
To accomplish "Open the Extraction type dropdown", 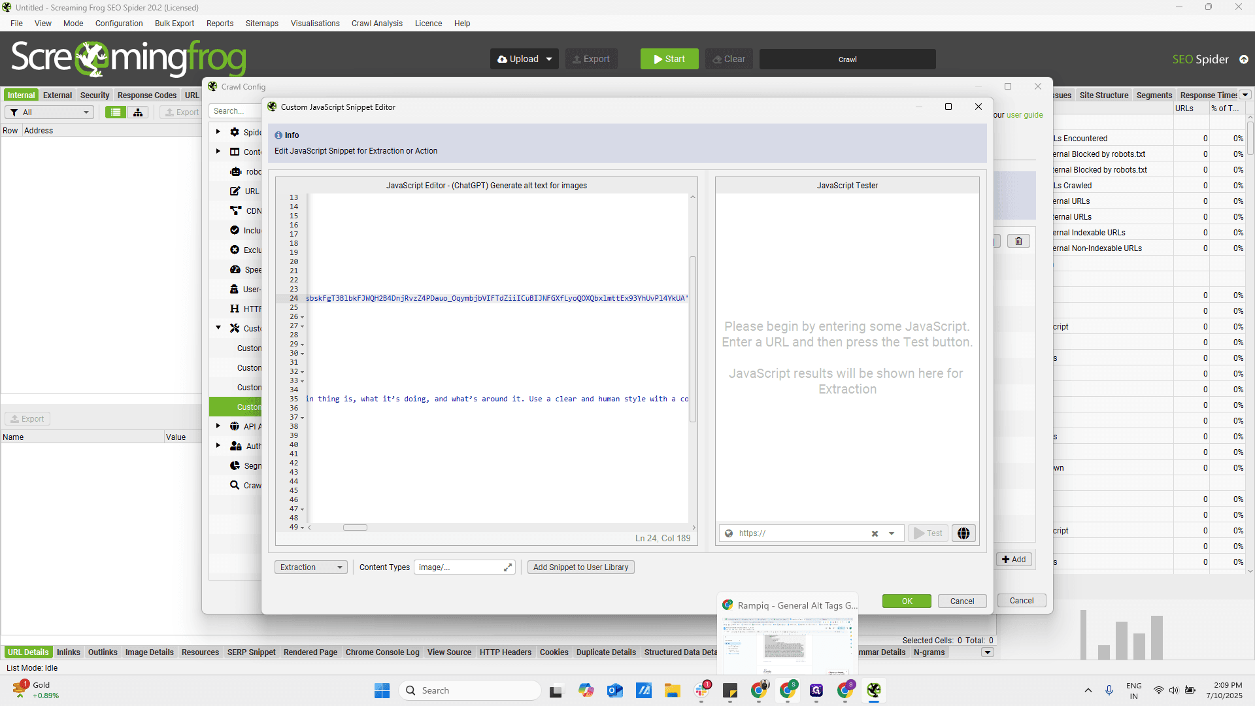I will (x=311, y=567).
